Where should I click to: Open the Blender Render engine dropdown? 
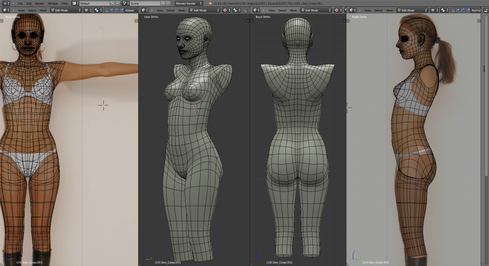pyautogui.click(x=189, y=3)
